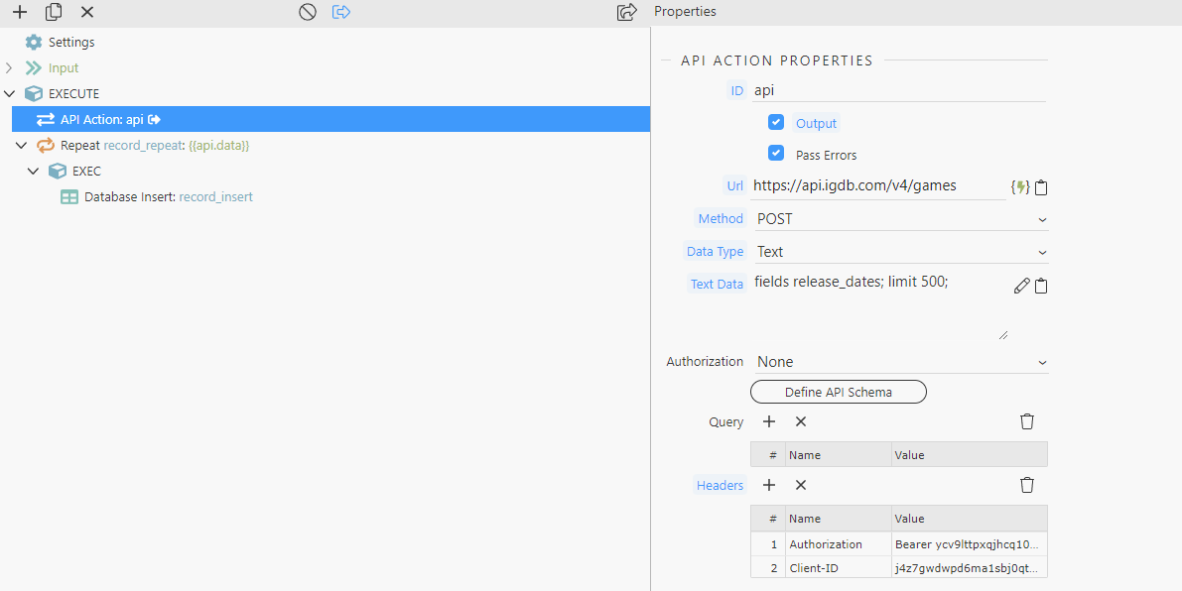Click the trash icon in Headers section

[x=1027, y=485]
